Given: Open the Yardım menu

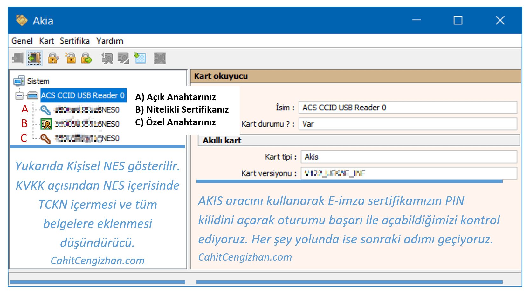Looking at the screenshot, I should click(110, 41).
